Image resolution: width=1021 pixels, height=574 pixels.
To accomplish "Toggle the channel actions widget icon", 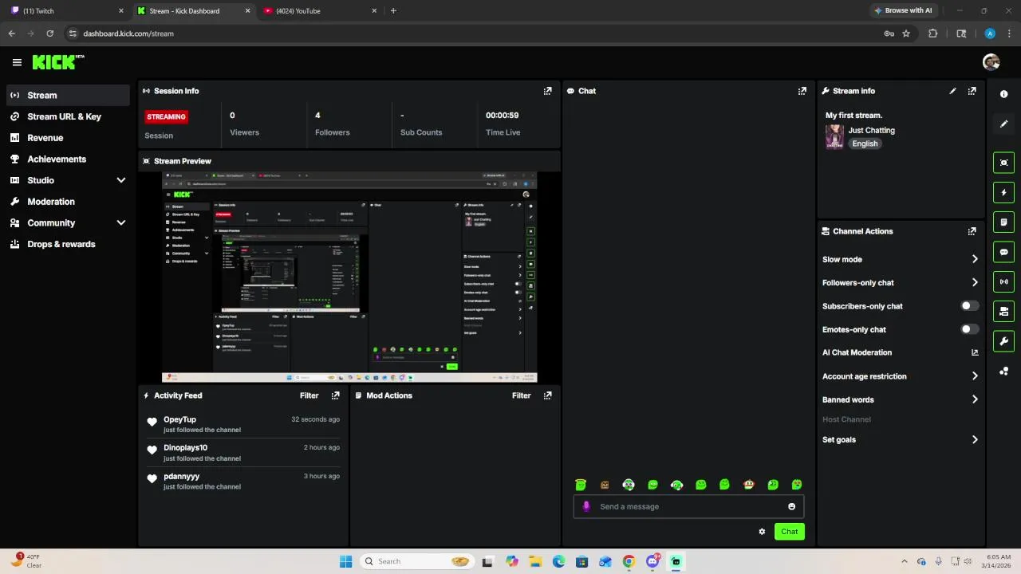I will pos(1003,311).
